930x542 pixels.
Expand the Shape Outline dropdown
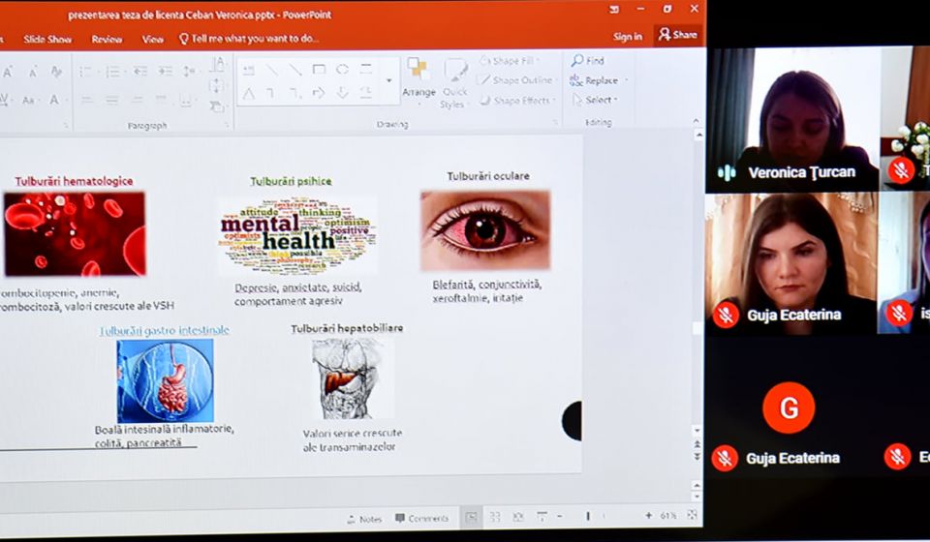(522, 80)
